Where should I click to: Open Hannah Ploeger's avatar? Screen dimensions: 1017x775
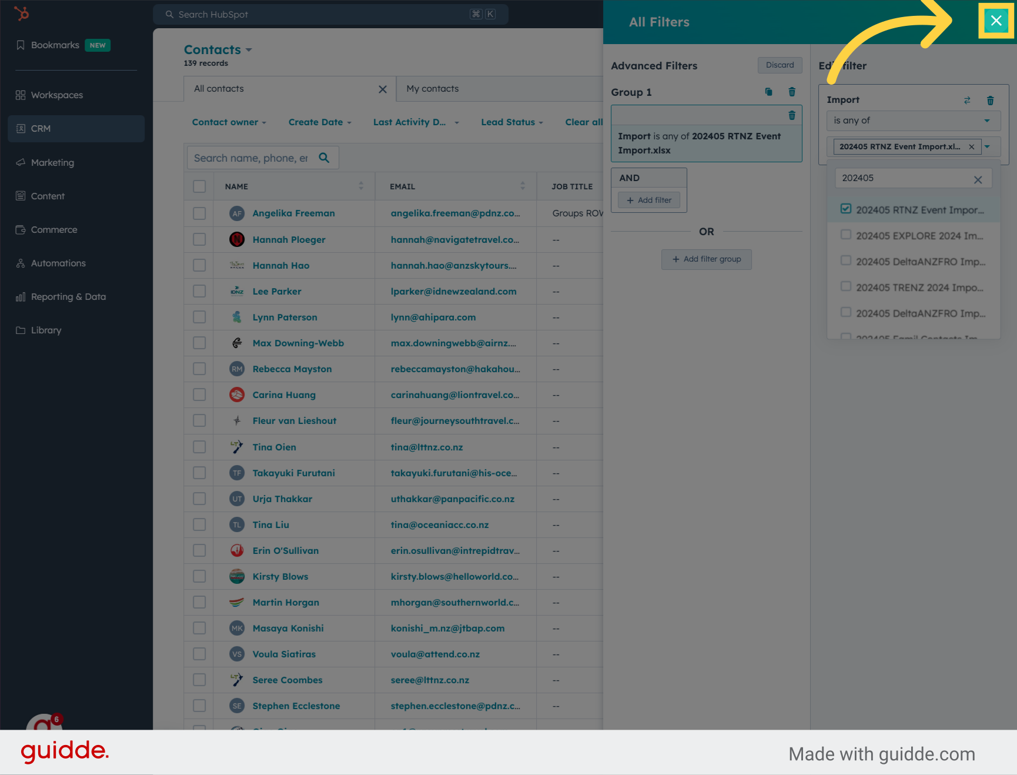[237, 239]
